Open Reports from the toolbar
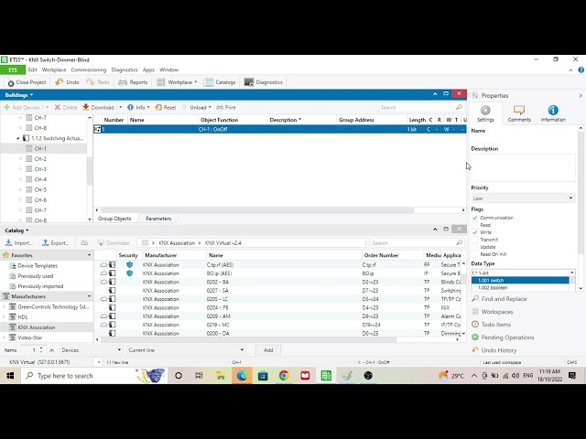This screenshot has height=439, width=586. (133, 82)
